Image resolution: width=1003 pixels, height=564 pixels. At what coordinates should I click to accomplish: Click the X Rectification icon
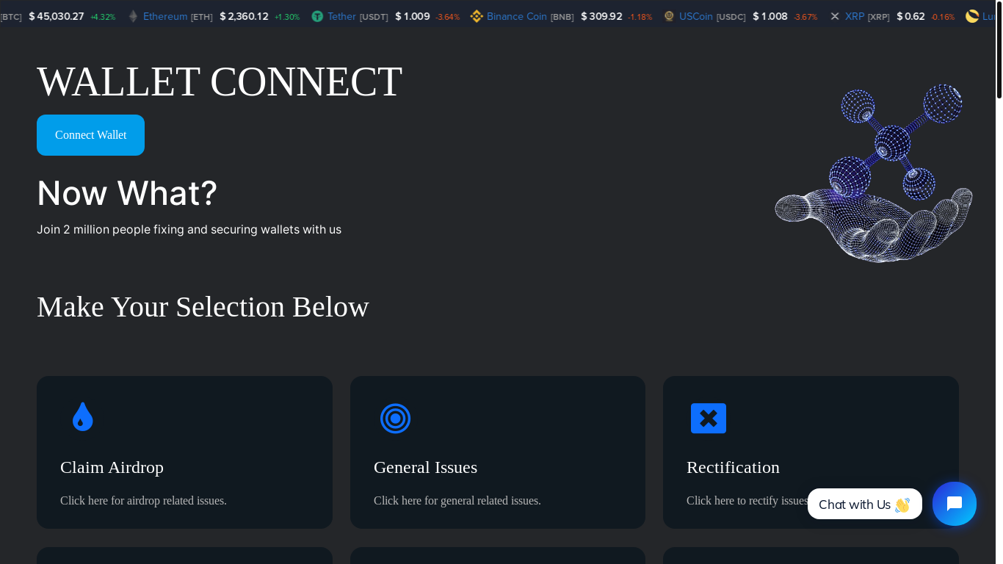point(708,419)
